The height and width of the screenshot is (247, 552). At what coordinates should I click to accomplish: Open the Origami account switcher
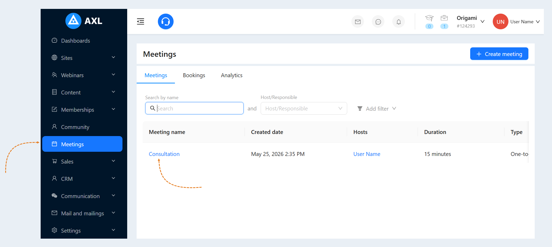[x=470, y=21]
